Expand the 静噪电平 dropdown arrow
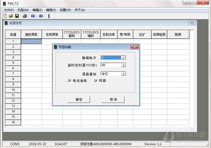Viewport: 211px width, 148px height. coord(123,58)
